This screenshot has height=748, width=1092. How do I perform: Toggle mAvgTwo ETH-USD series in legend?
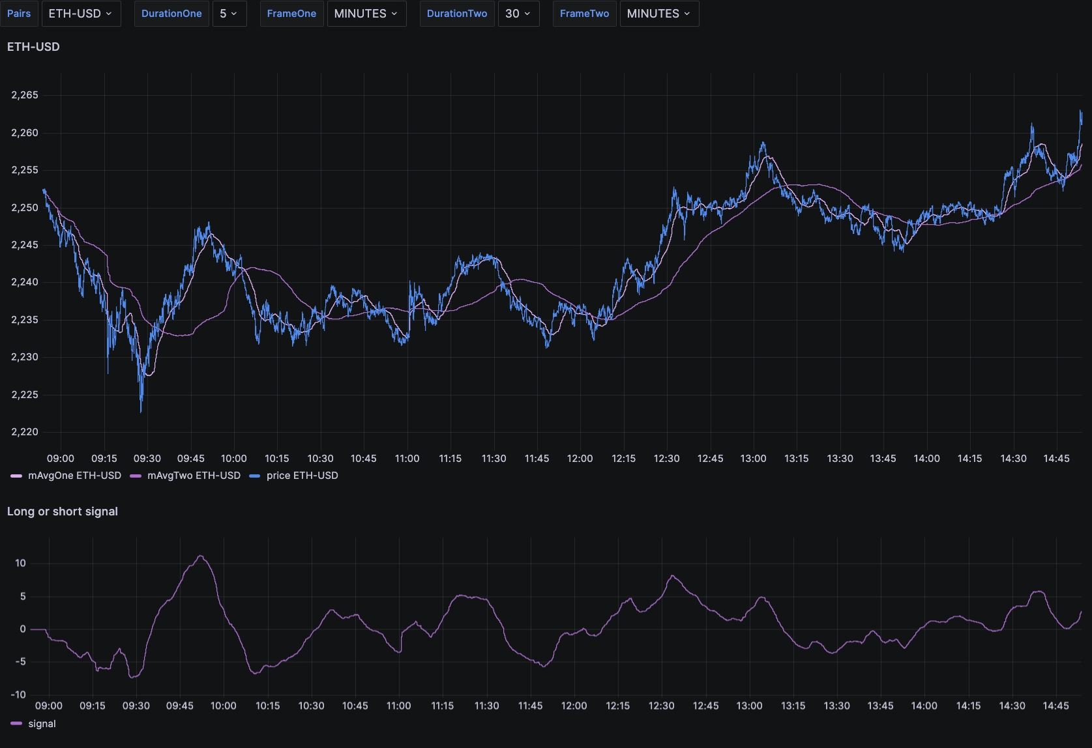[194, 476]
